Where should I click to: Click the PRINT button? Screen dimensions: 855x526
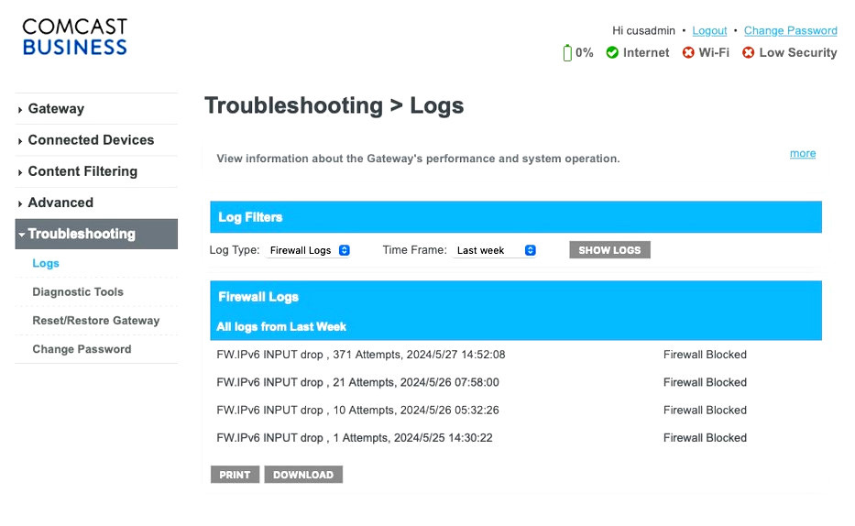point(235,475)
